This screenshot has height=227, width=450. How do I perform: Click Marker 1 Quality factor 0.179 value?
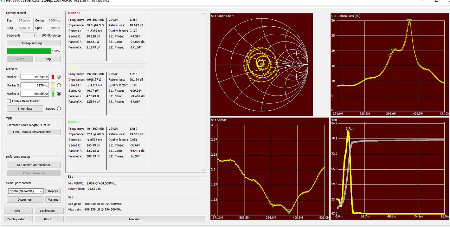click(x=134, y=31)
